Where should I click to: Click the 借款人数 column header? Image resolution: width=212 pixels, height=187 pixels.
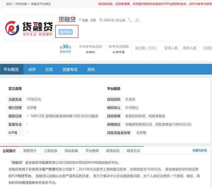click(x=190, y=48)
